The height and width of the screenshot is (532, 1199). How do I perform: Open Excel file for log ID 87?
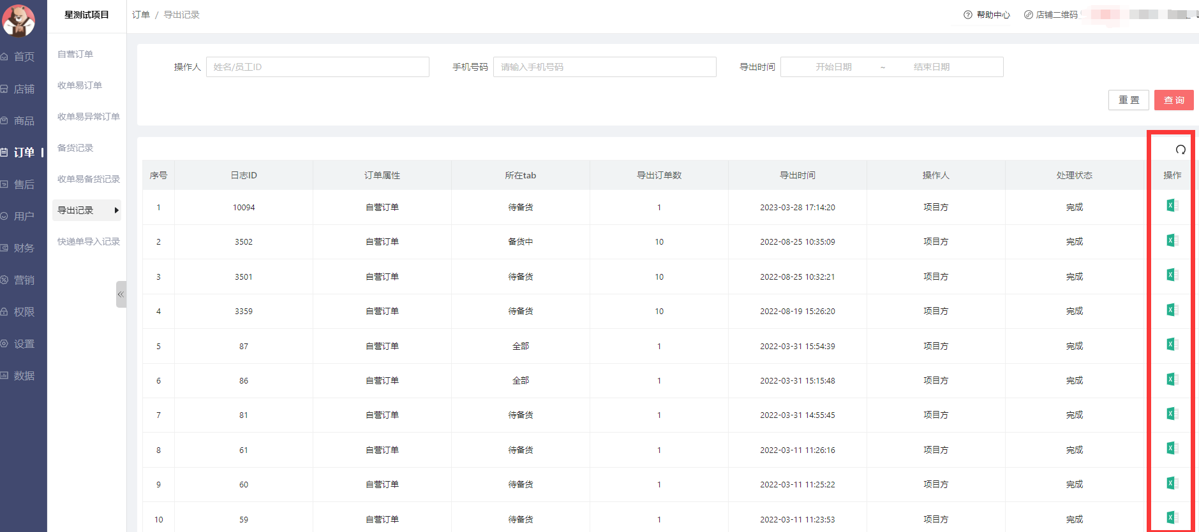click(1172, 345)
